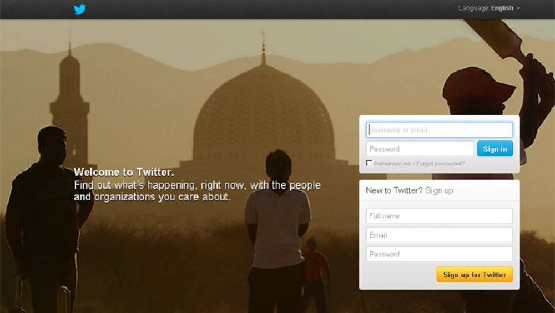Click the yellow Sign up for Twitter button

(x=475, y=275)
